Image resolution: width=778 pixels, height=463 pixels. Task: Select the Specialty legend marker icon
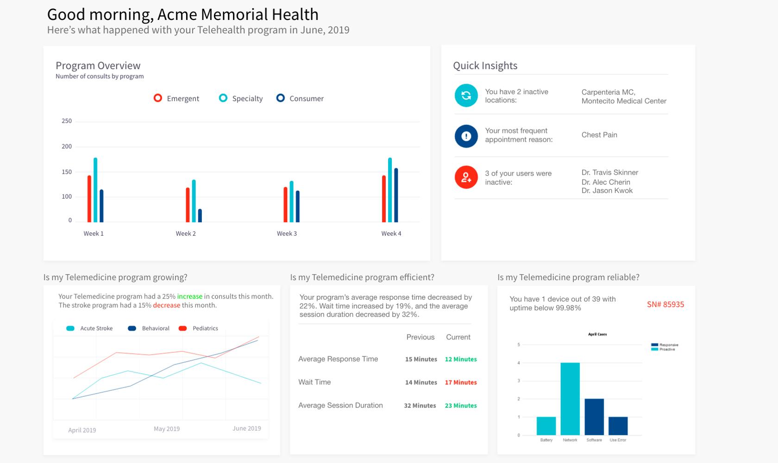point(223,98)
